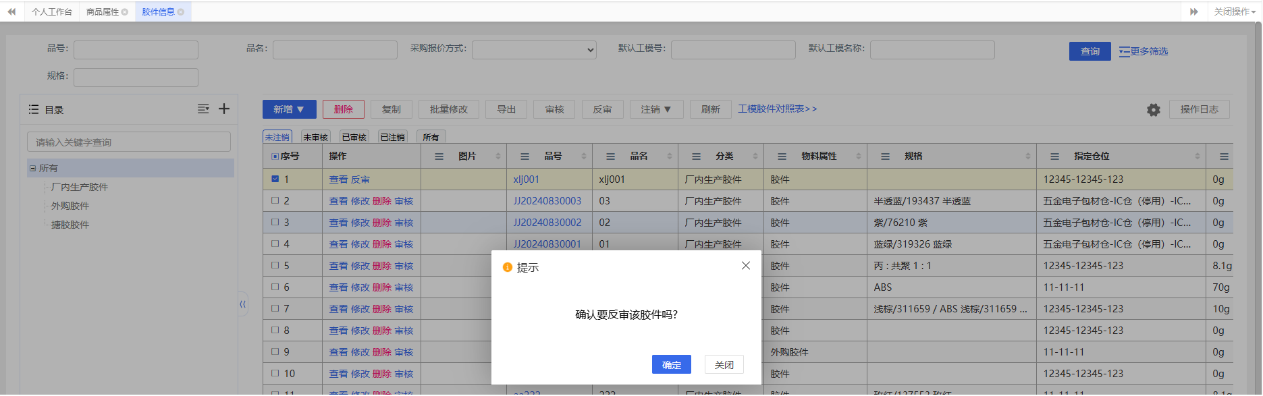Viewport: 1263px width, 396px height.
Task: Open the 工模胶件对照表>> link
Action: click(x=777, y=109)
